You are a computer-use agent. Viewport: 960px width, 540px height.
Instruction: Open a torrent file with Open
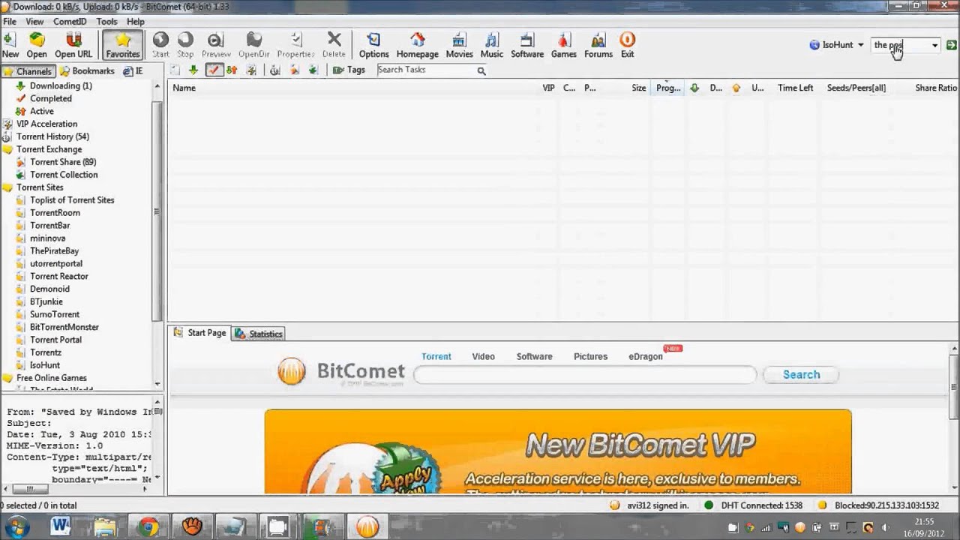coord(37,45)
